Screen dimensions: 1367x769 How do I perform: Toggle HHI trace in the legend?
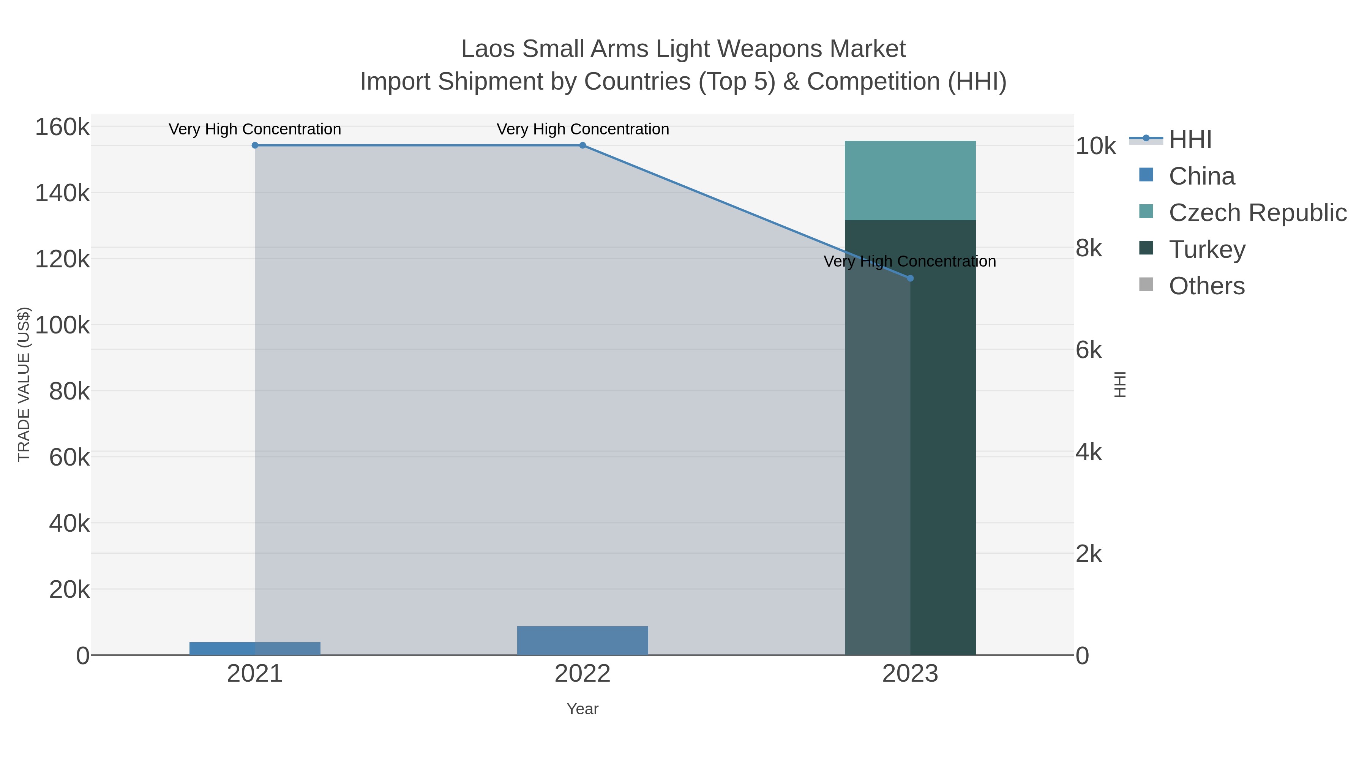click(x=1171, y=140)
